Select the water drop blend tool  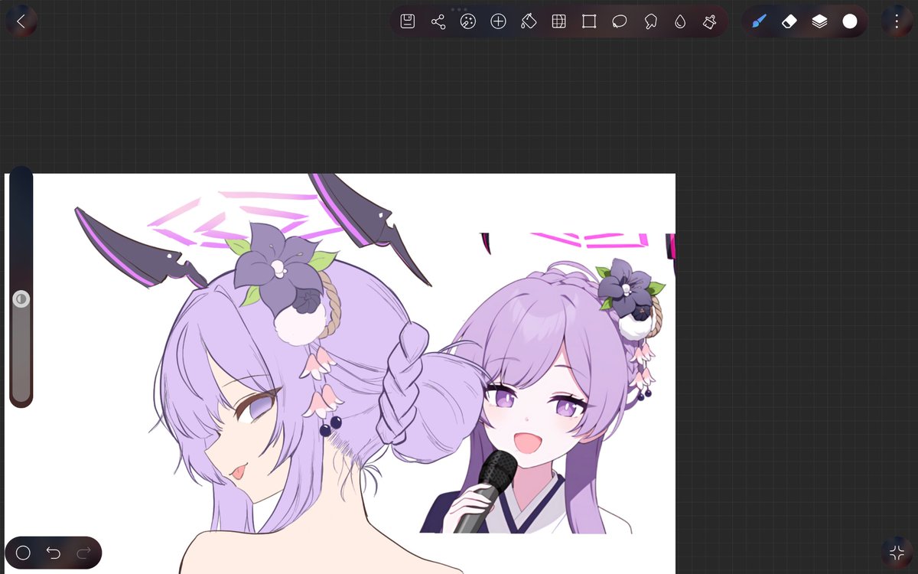(x=680, y=21)
